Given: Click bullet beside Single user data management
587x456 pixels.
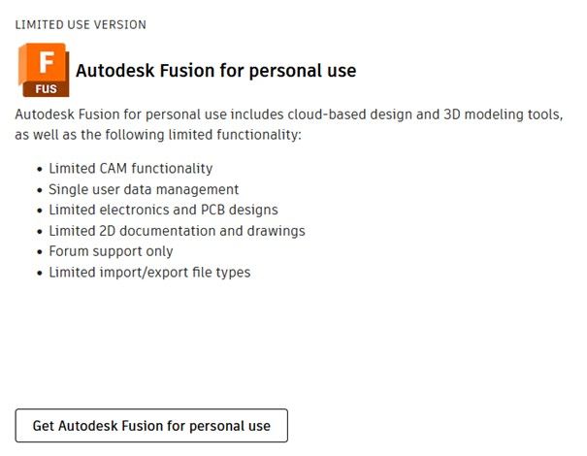Looking at the screenshot, I should point(38,190).
